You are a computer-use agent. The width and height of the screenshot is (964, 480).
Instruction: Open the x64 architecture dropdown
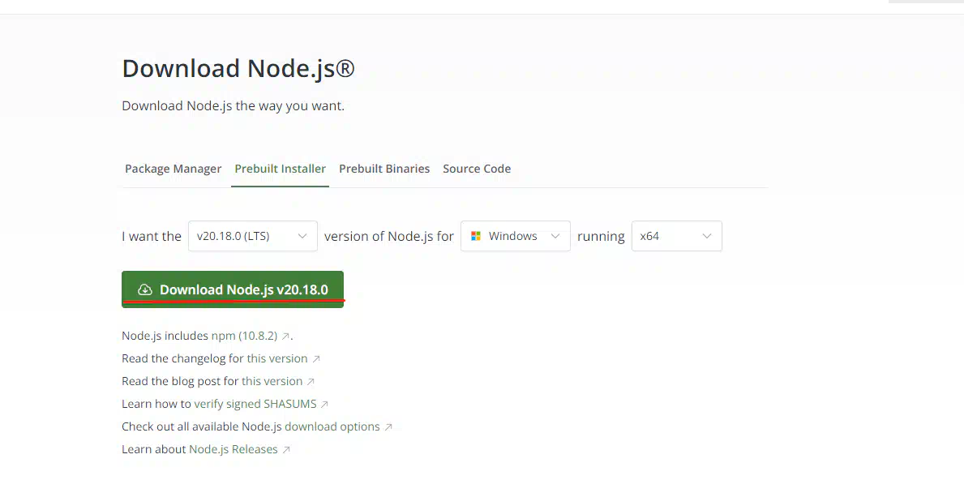pos(676,236)
